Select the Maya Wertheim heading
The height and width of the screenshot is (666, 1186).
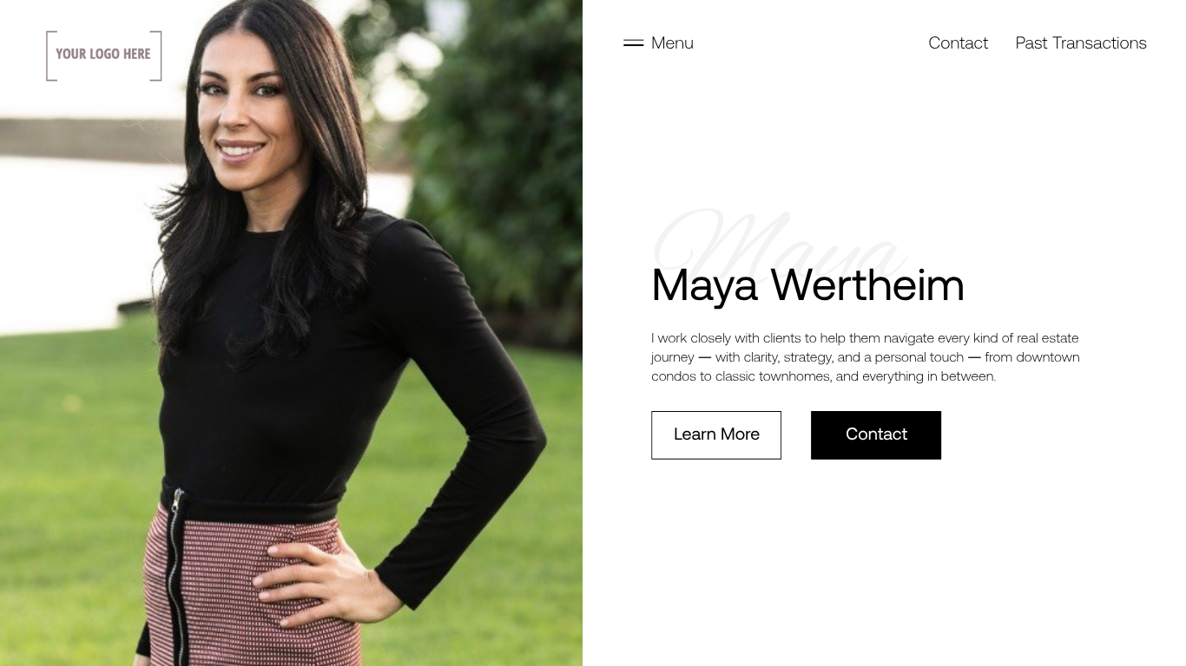click(x=807, y=284)
